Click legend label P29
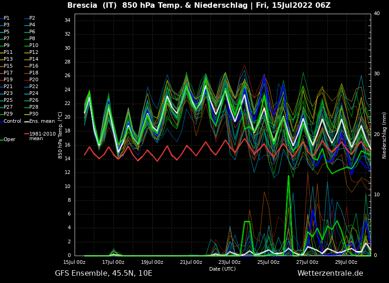The image size is (389, 283). (x=8, y=114)
